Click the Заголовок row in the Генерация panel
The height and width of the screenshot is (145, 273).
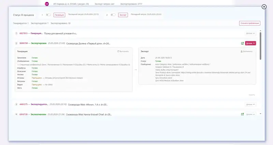[x=21, y=58]
